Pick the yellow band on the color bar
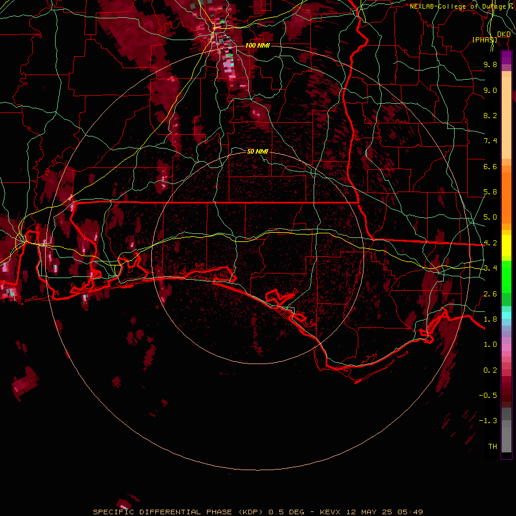The width and height of the screenshot is (516, 516). 506,245
